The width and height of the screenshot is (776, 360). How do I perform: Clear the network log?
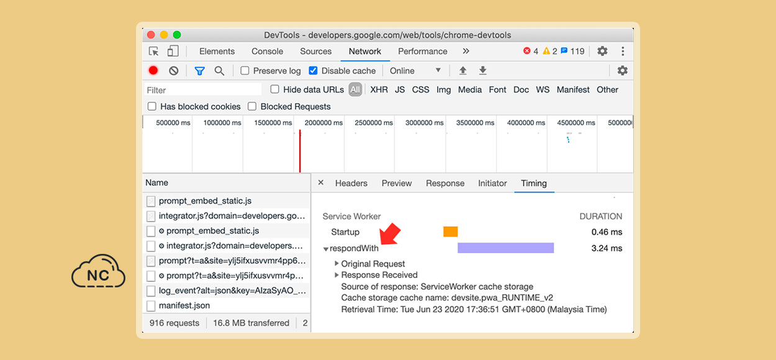coord(174,71)
